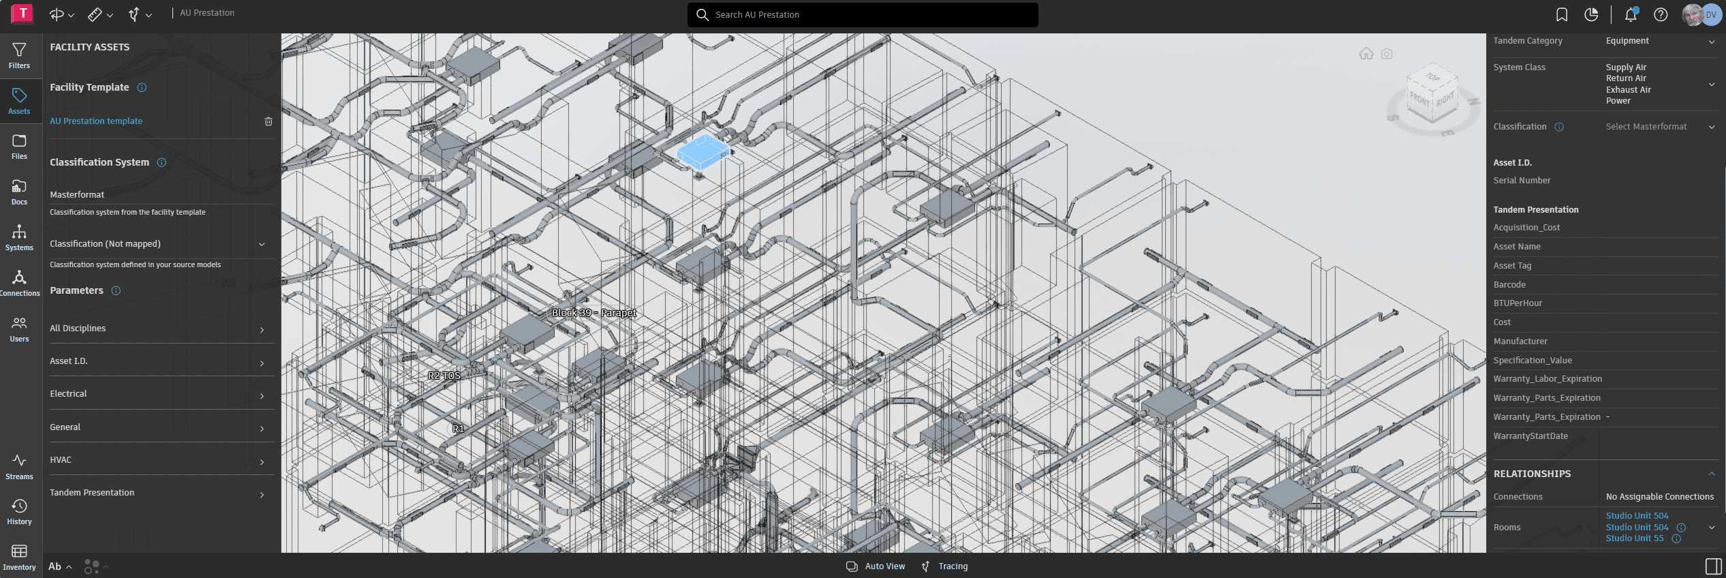1726x578 pixels.
Task: Open the AU Prestation template link
Action: tap(96, 121)
